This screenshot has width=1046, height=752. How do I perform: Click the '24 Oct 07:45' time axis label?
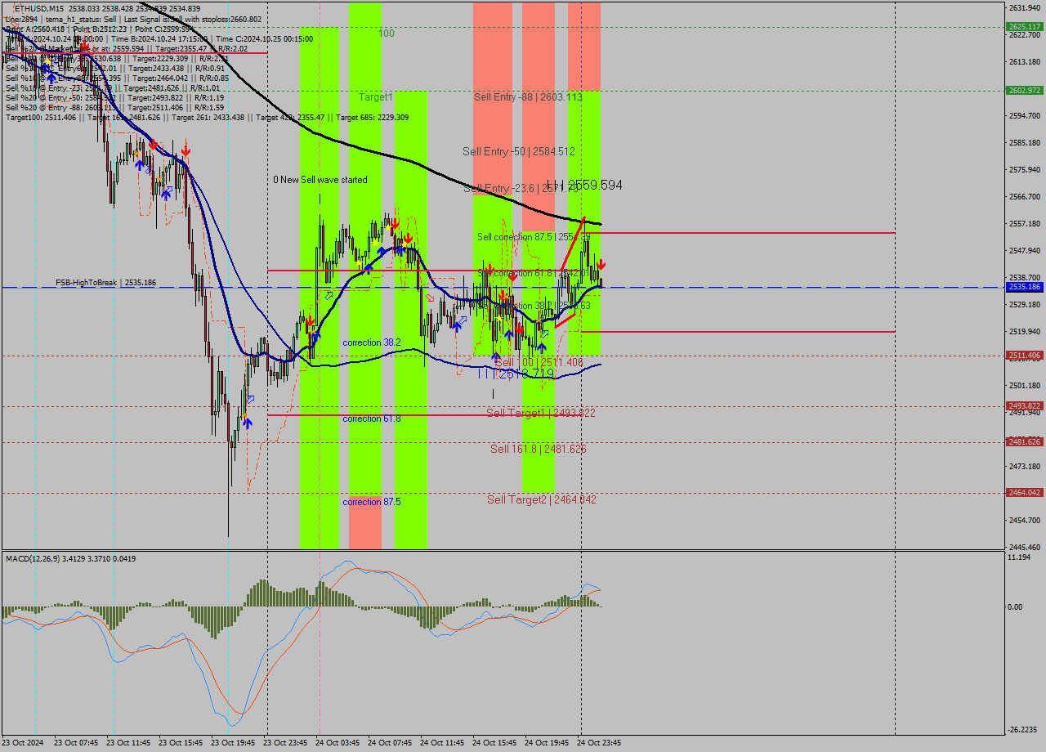point(390,743)
